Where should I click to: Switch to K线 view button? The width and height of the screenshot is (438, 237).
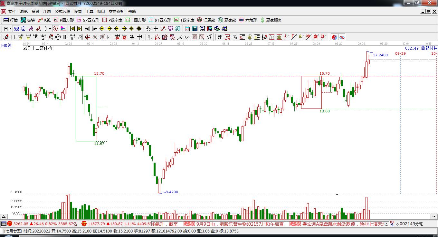(x=44, y=20)
